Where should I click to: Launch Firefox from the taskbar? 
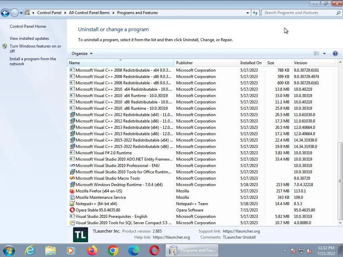pyautogui.click(x=92, y=250)
